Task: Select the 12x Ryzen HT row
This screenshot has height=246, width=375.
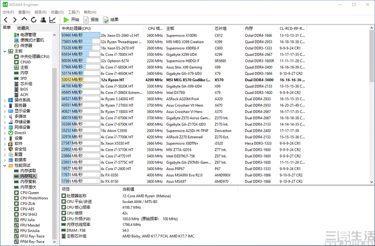Action: (x=183, y=80)
